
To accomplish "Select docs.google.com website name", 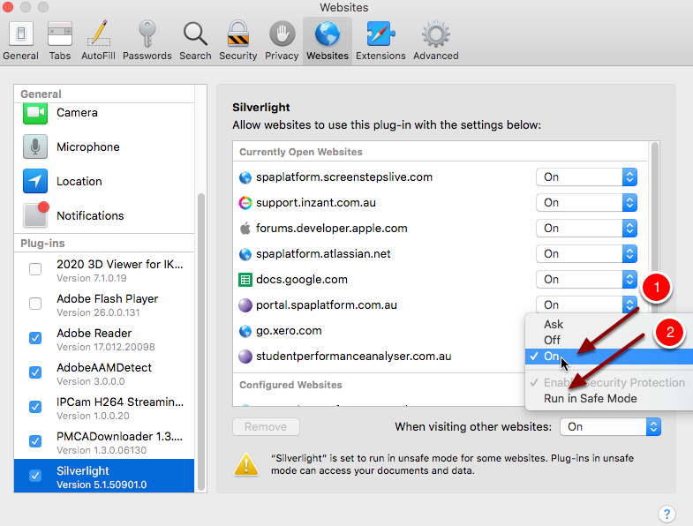I will (301, 280).
